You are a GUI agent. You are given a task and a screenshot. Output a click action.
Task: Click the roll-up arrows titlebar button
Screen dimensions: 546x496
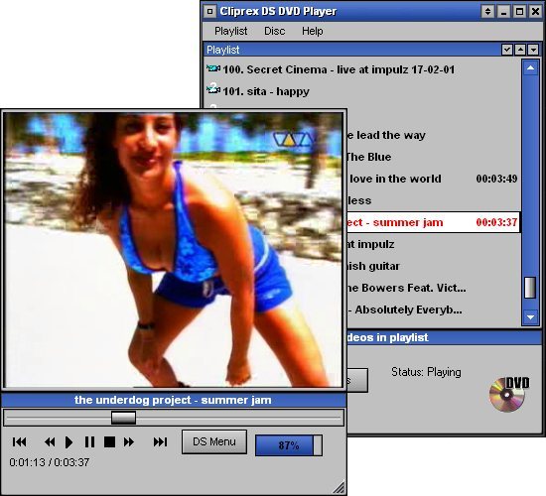[487, 12]
